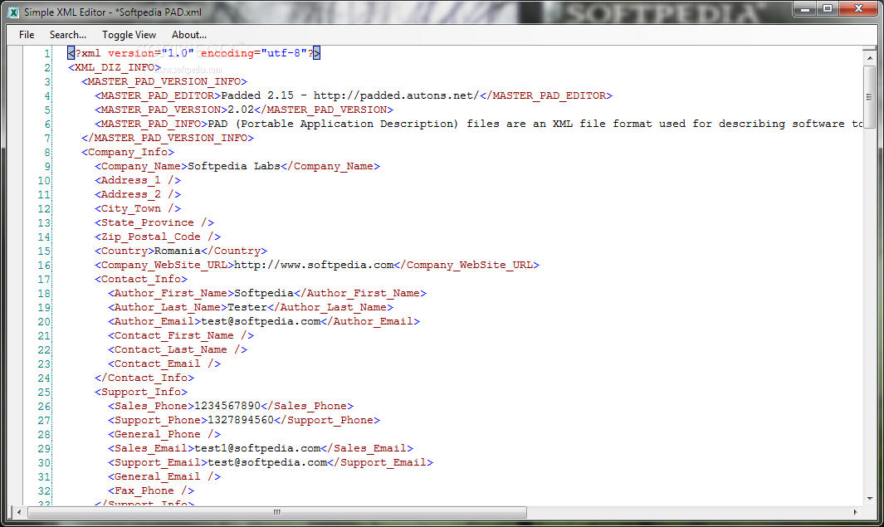This screenshot has height=527, width=884.
Task: Click the text 'Softpedia Labs'
Action: (x=234, y=166)
